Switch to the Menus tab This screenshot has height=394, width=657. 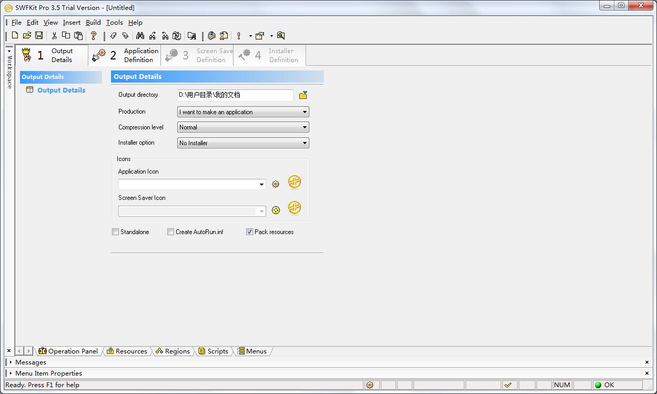[x=252, y=351]
